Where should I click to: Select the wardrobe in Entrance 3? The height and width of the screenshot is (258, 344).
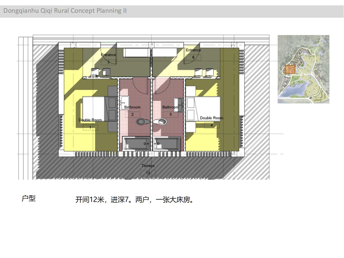click(136, 53)
